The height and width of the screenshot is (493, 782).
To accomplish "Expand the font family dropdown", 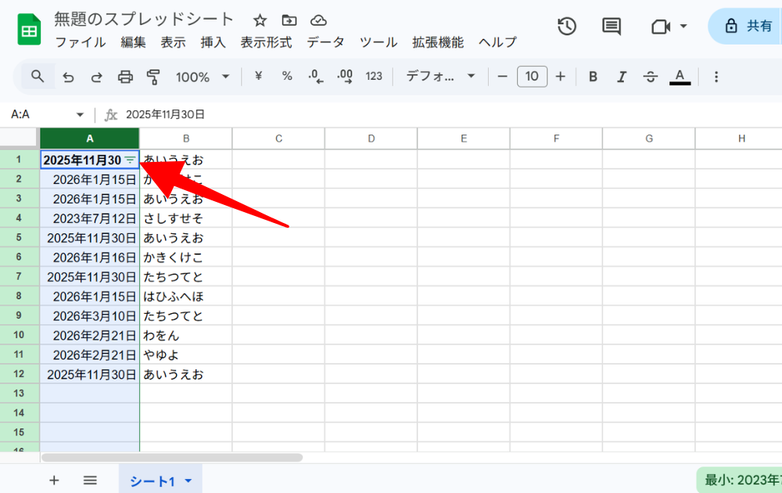I will (440, 77).
